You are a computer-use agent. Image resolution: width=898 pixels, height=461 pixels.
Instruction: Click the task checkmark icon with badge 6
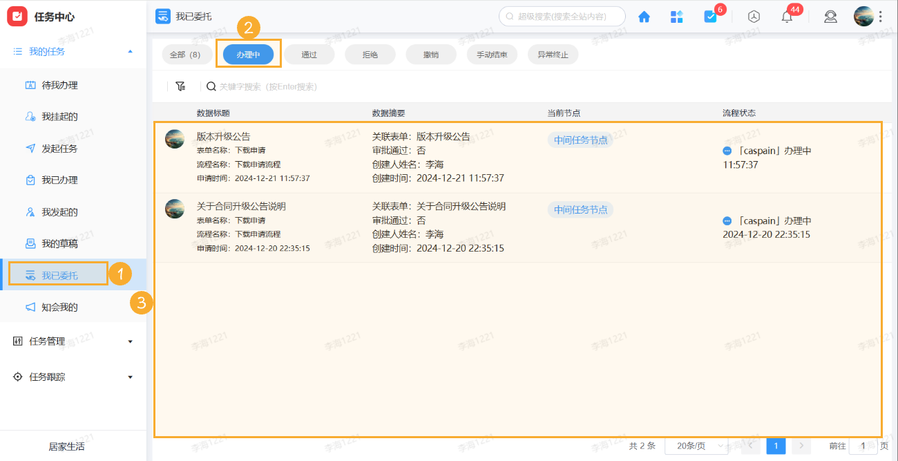coord(711,16)
